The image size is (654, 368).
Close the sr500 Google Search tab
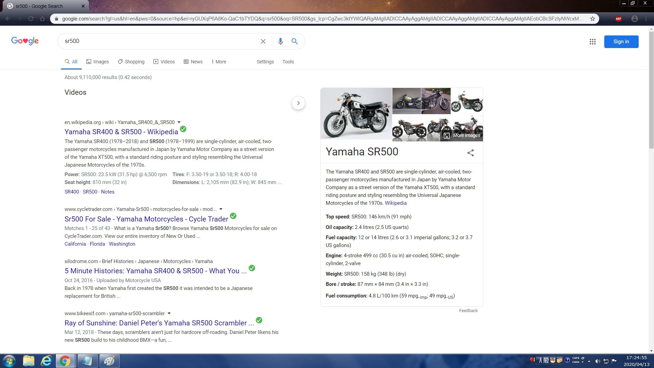click(x=83, y=6)
